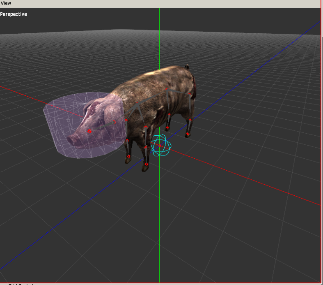The width and height of the screenshot is (323, 285).
Task: Pick the snout bone joint circle
Action: point(89,131)
